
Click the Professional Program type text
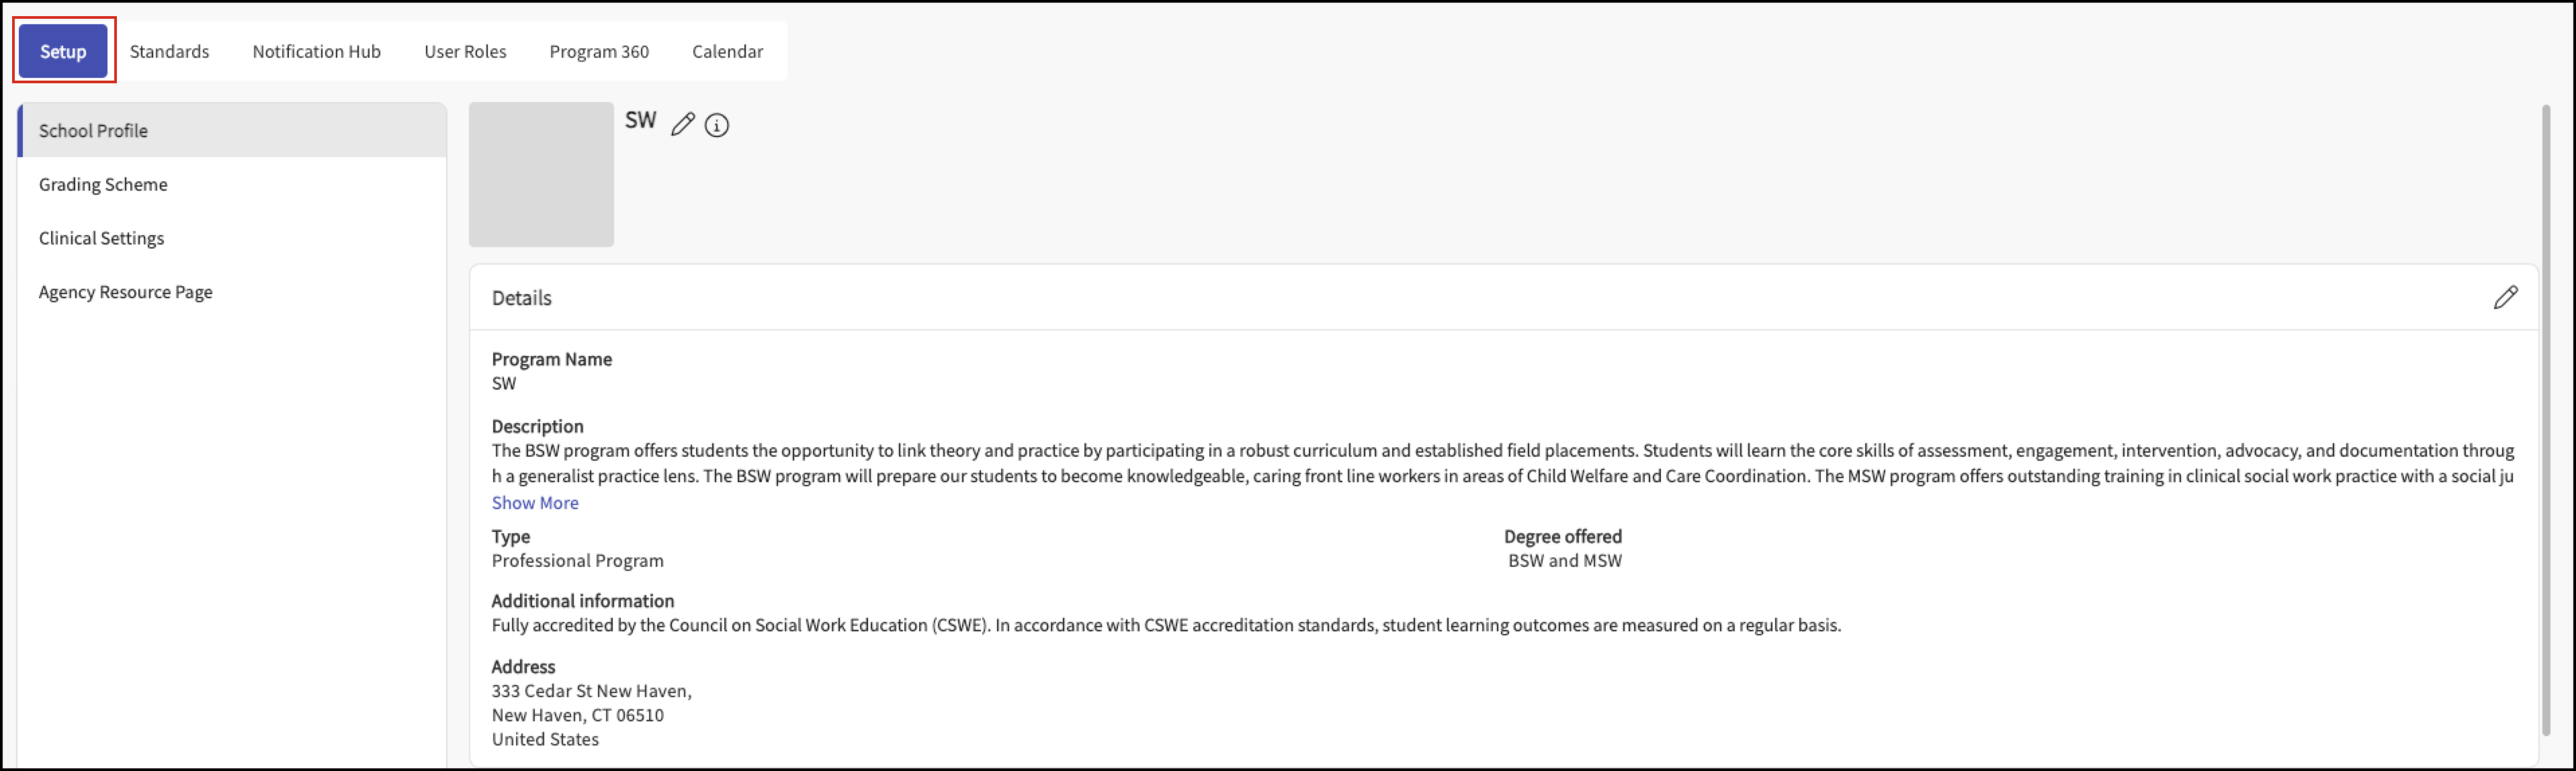(577, 561)
